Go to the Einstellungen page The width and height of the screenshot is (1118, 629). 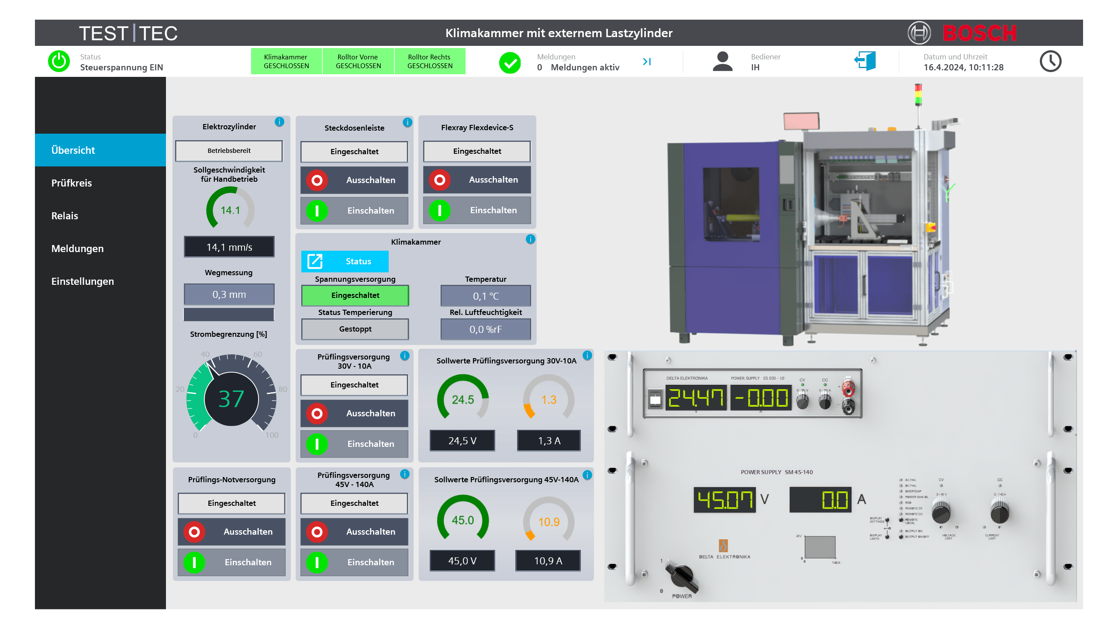(x=83, y=281)
